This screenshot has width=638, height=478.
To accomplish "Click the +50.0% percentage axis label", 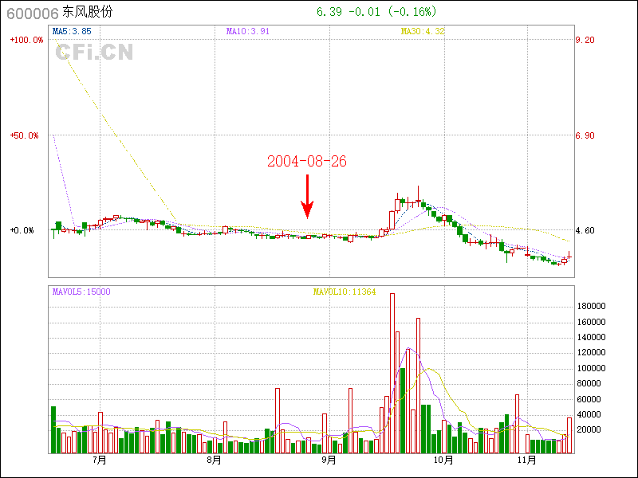I will click(25, 135).
